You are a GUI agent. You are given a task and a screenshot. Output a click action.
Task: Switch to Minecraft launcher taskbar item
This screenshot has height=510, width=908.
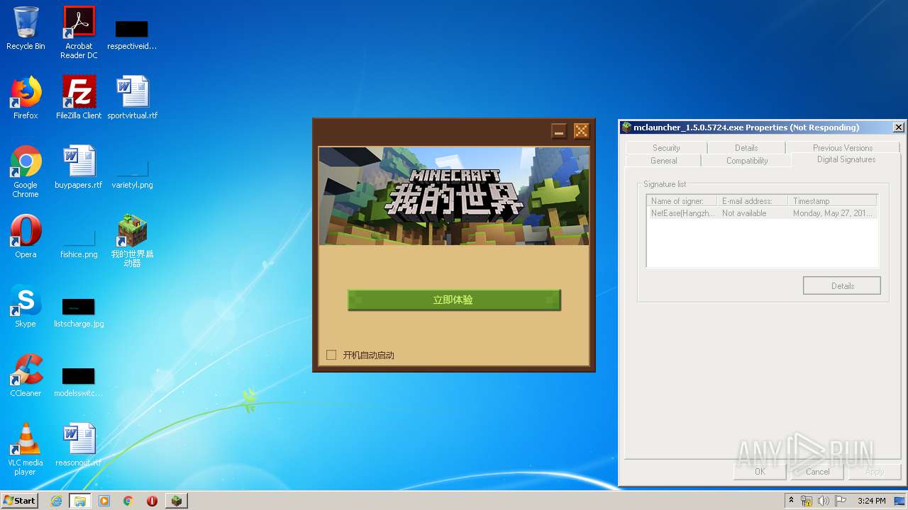(176, 501)
